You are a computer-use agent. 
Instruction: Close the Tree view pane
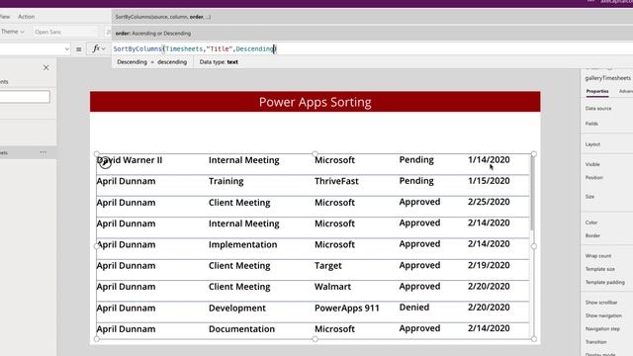pyautogui.click(x=46, y=68)
